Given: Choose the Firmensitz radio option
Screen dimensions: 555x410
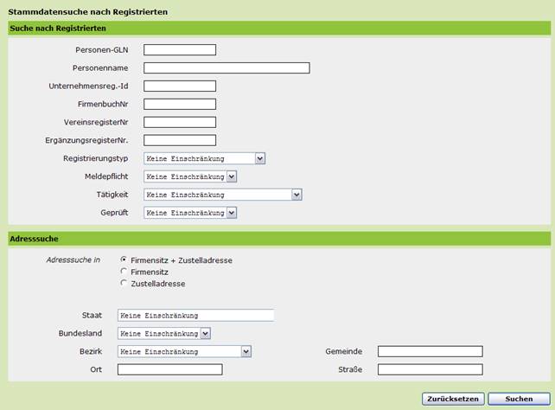Looking at the screenshot, I should [124, 272].
